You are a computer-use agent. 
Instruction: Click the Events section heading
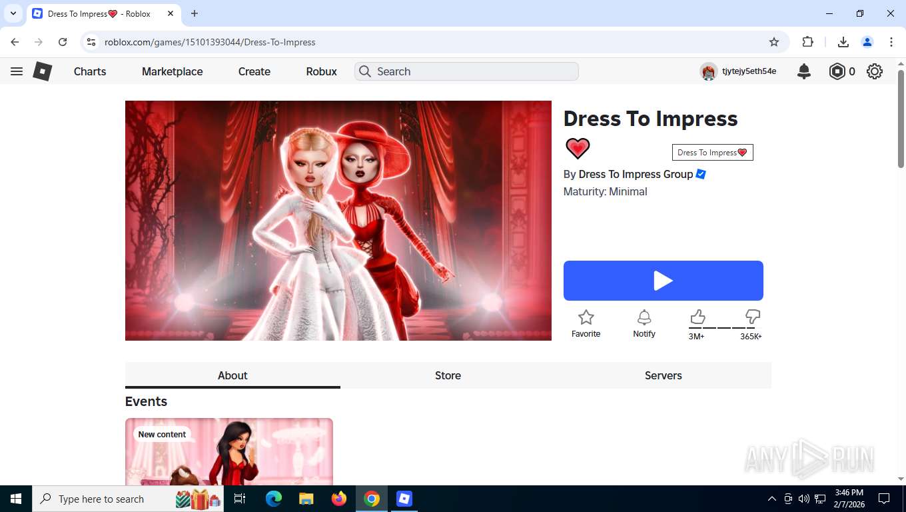pos(146,401)
